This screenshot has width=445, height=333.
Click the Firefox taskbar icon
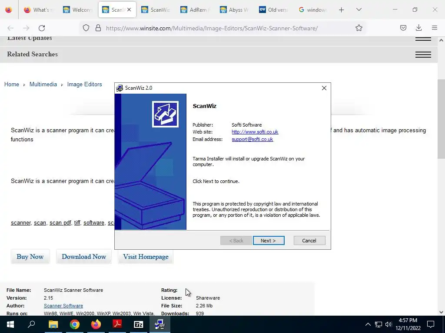pos(96,324)
